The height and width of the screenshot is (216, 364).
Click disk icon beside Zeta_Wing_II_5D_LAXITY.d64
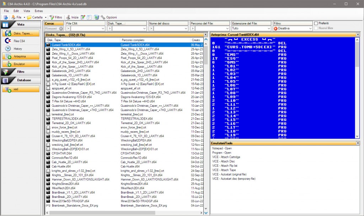[x=48, y=49]
